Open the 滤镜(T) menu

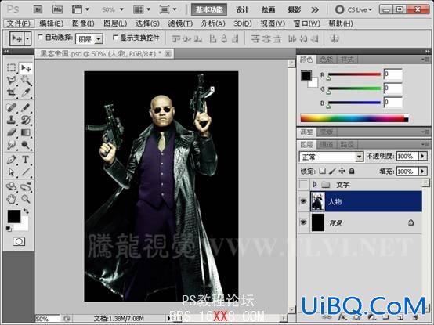pos(180,23)
